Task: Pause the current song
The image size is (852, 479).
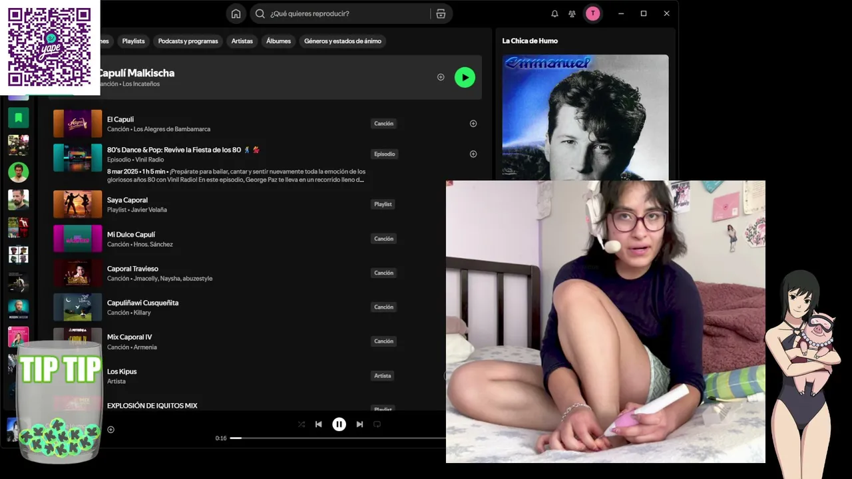Action: point(339,424)
